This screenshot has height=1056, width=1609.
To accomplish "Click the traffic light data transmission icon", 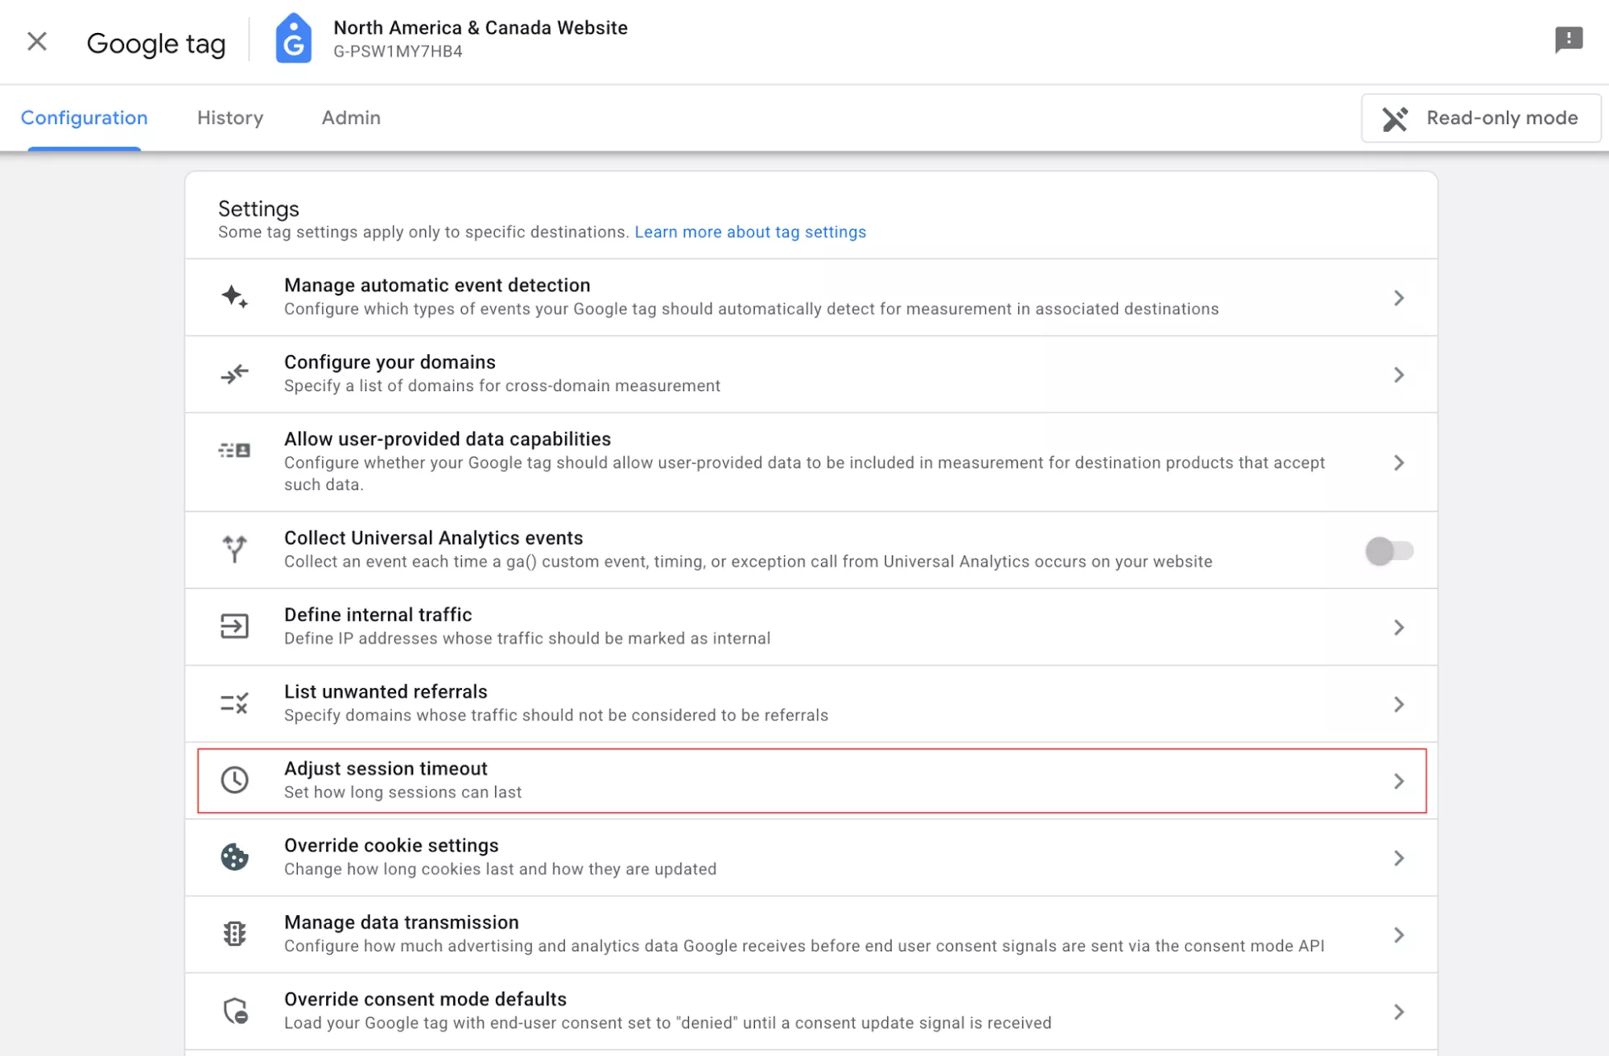I will coord(234,934).
